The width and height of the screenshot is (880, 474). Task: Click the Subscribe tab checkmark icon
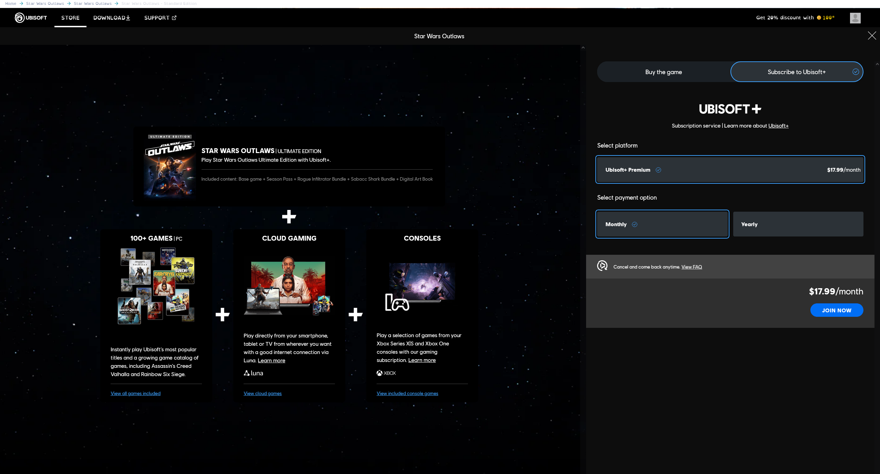point(856,72)
